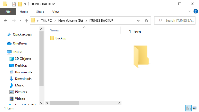Image resolution: width=199 pixels, height=112 pixels.
Task: Switch to the View ribbon tab
Action: tap(56, 11)
